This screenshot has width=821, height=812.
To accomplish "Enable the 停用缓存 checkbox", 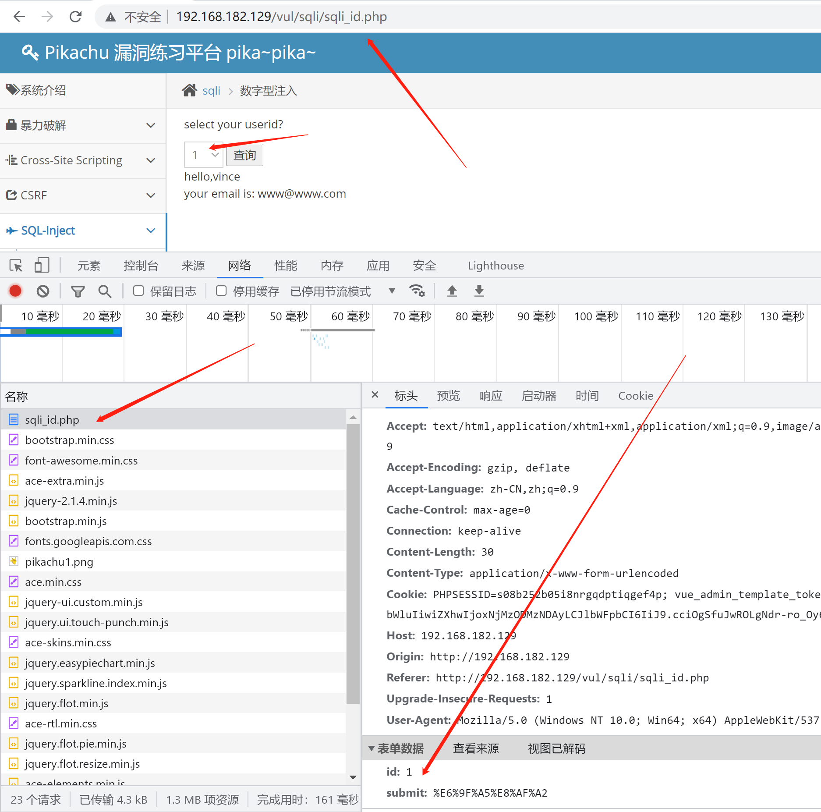I will coord(221,291).
